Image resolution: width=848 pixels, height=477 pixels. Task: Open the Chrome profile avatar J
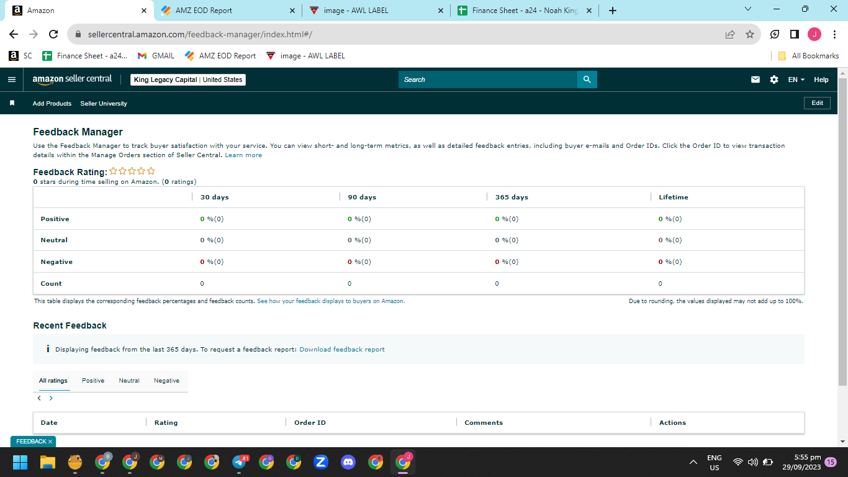click(814, 35)
